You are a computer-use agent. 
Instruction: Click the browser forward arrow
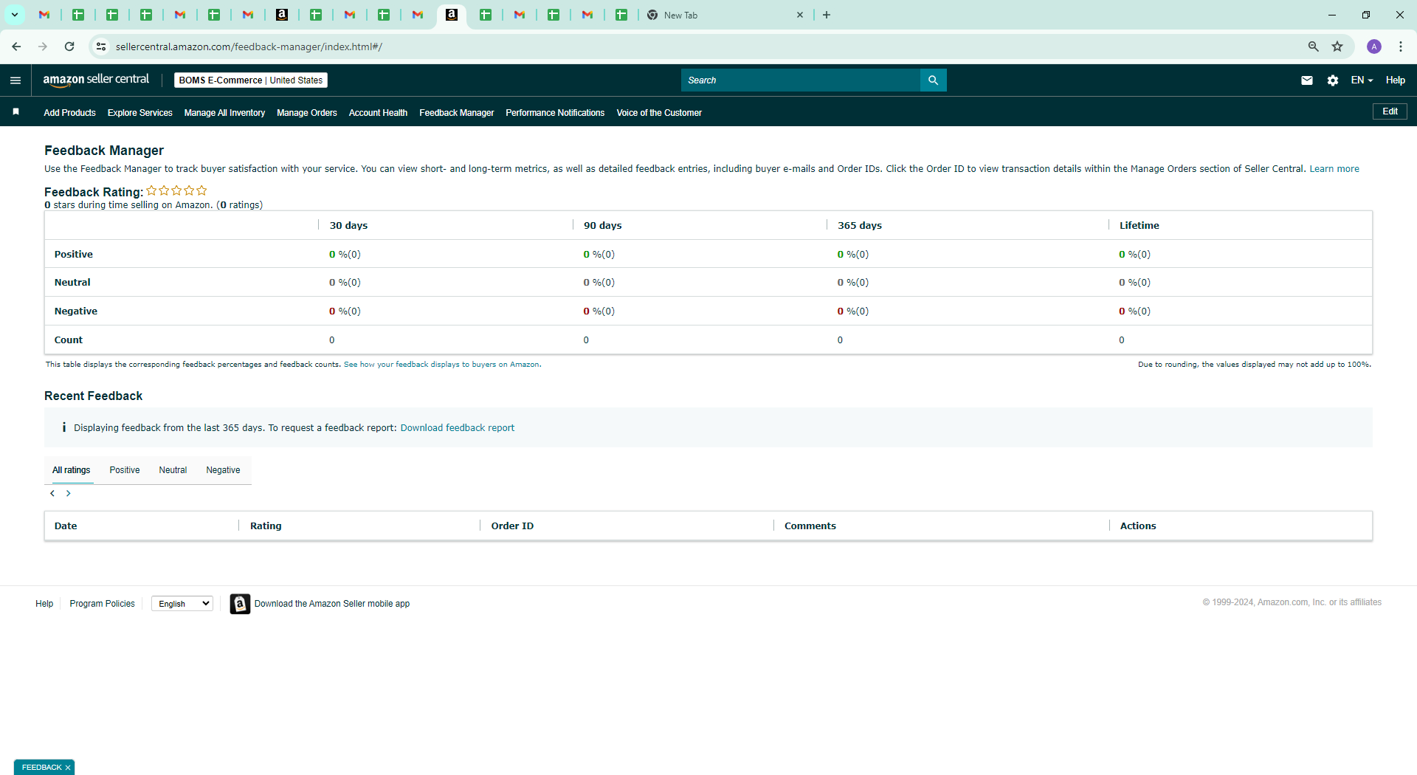pos(43,46)
